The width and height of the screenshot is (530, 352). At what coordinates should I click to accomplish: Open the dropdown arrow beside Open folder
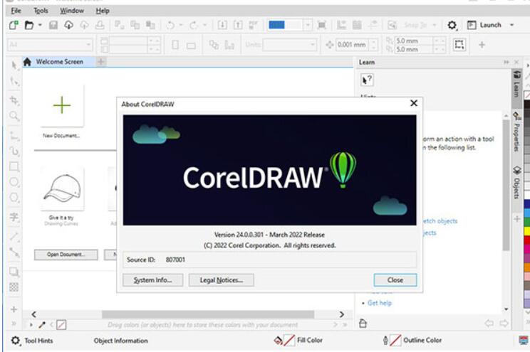pos(40,25)
